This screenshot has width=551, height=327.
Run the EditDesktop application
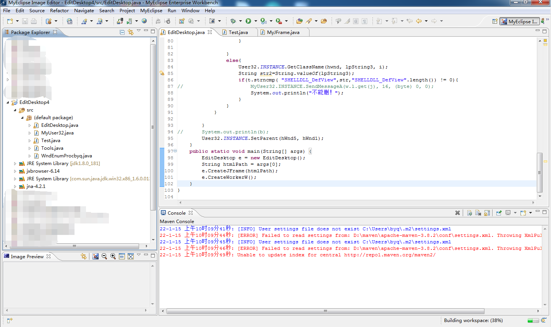tap(248, 21)
